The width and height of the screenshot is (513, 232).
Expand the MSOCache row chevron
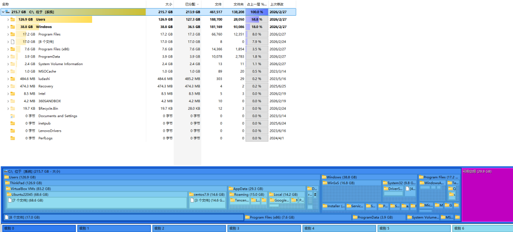[8, 71]
